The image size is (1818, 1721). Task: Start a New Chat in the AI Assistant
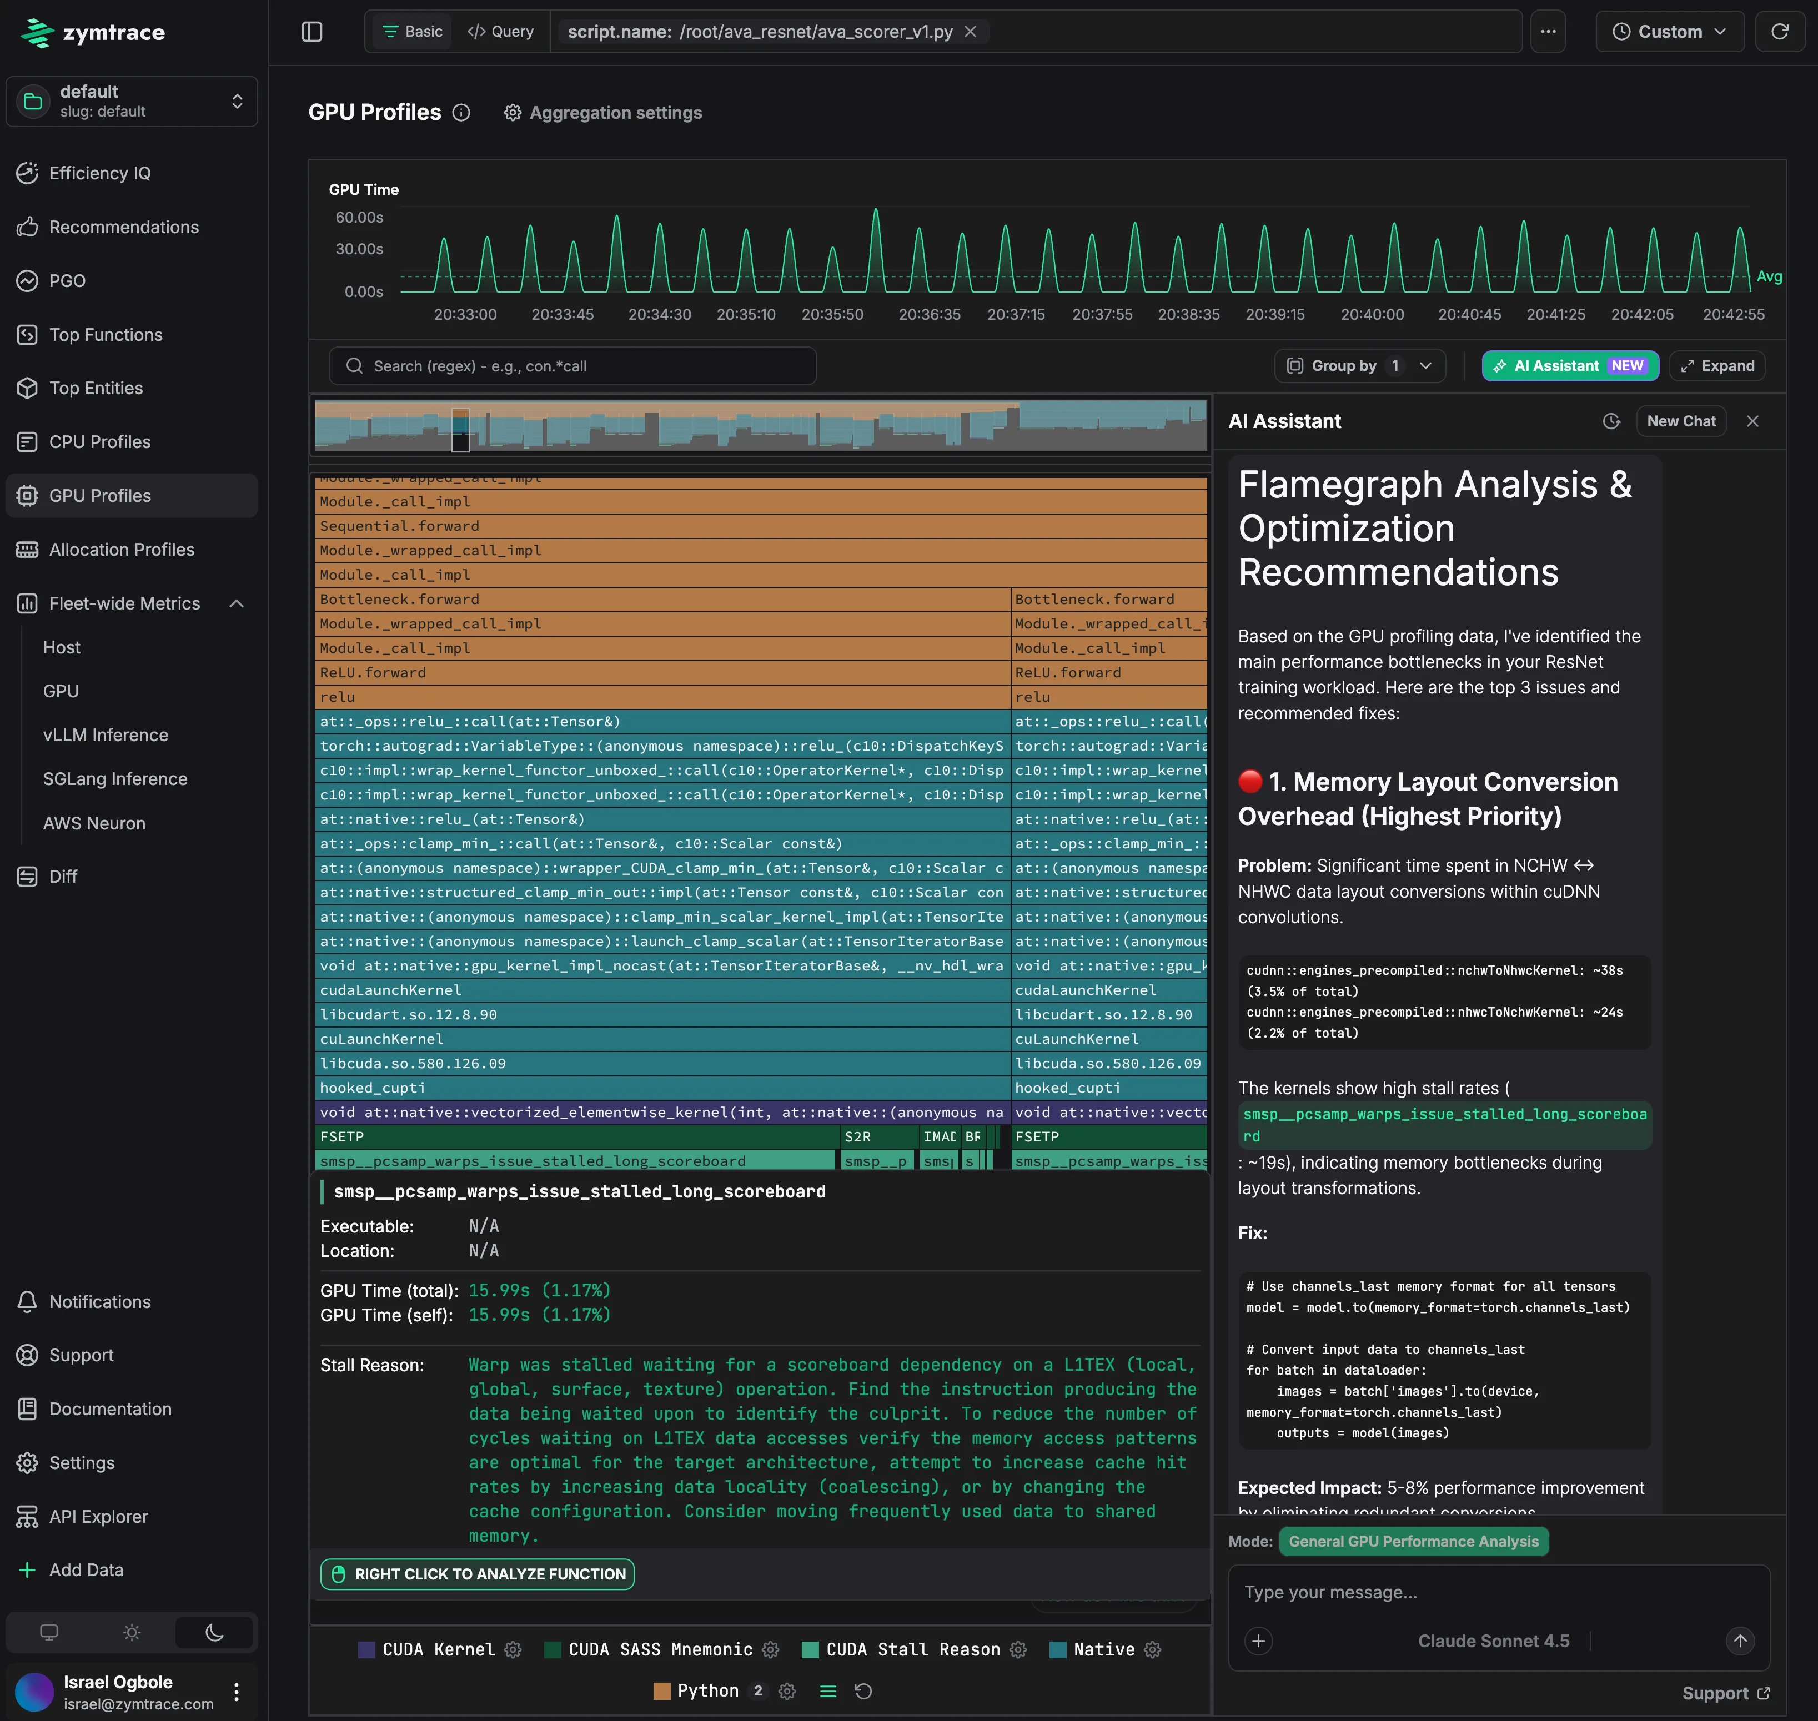point(1681,421)
